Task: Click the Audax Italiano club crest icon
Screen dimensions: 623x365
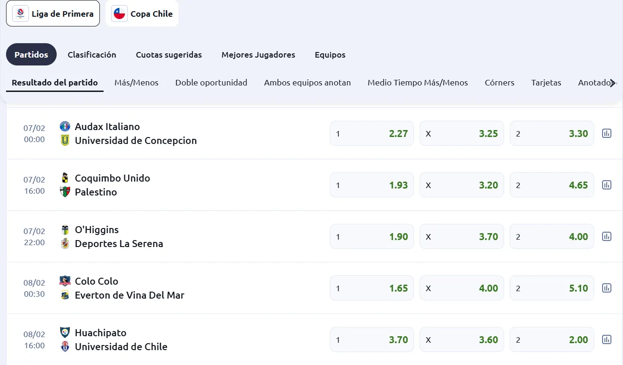Action: 65,126
